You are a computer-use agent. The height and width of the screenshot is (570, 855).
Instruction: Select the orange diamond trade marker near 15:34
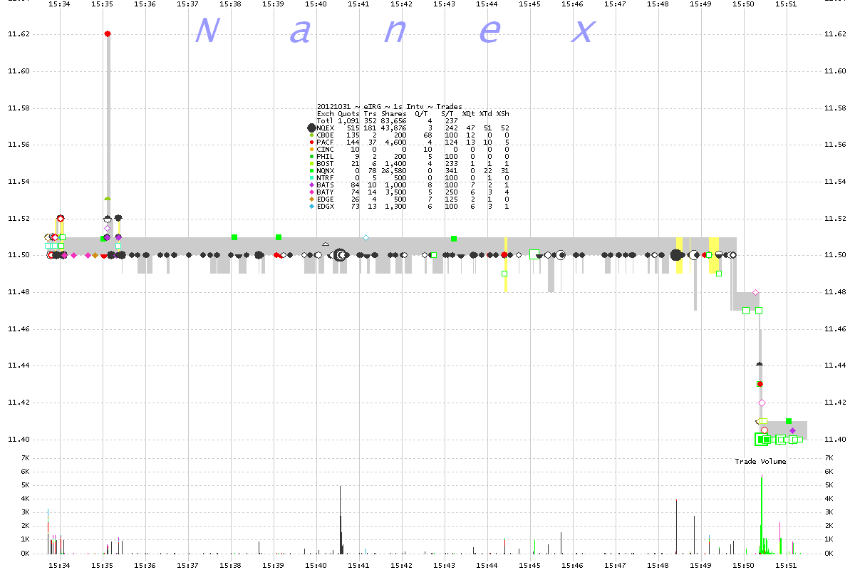tap(95, 255)
